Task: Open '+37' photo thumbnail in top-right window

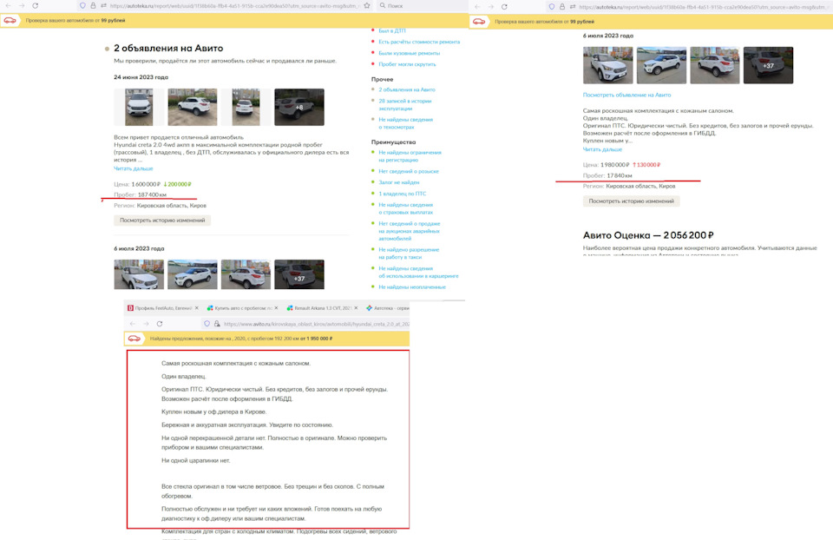Action: pyautogui.click(x=768, y=65)
